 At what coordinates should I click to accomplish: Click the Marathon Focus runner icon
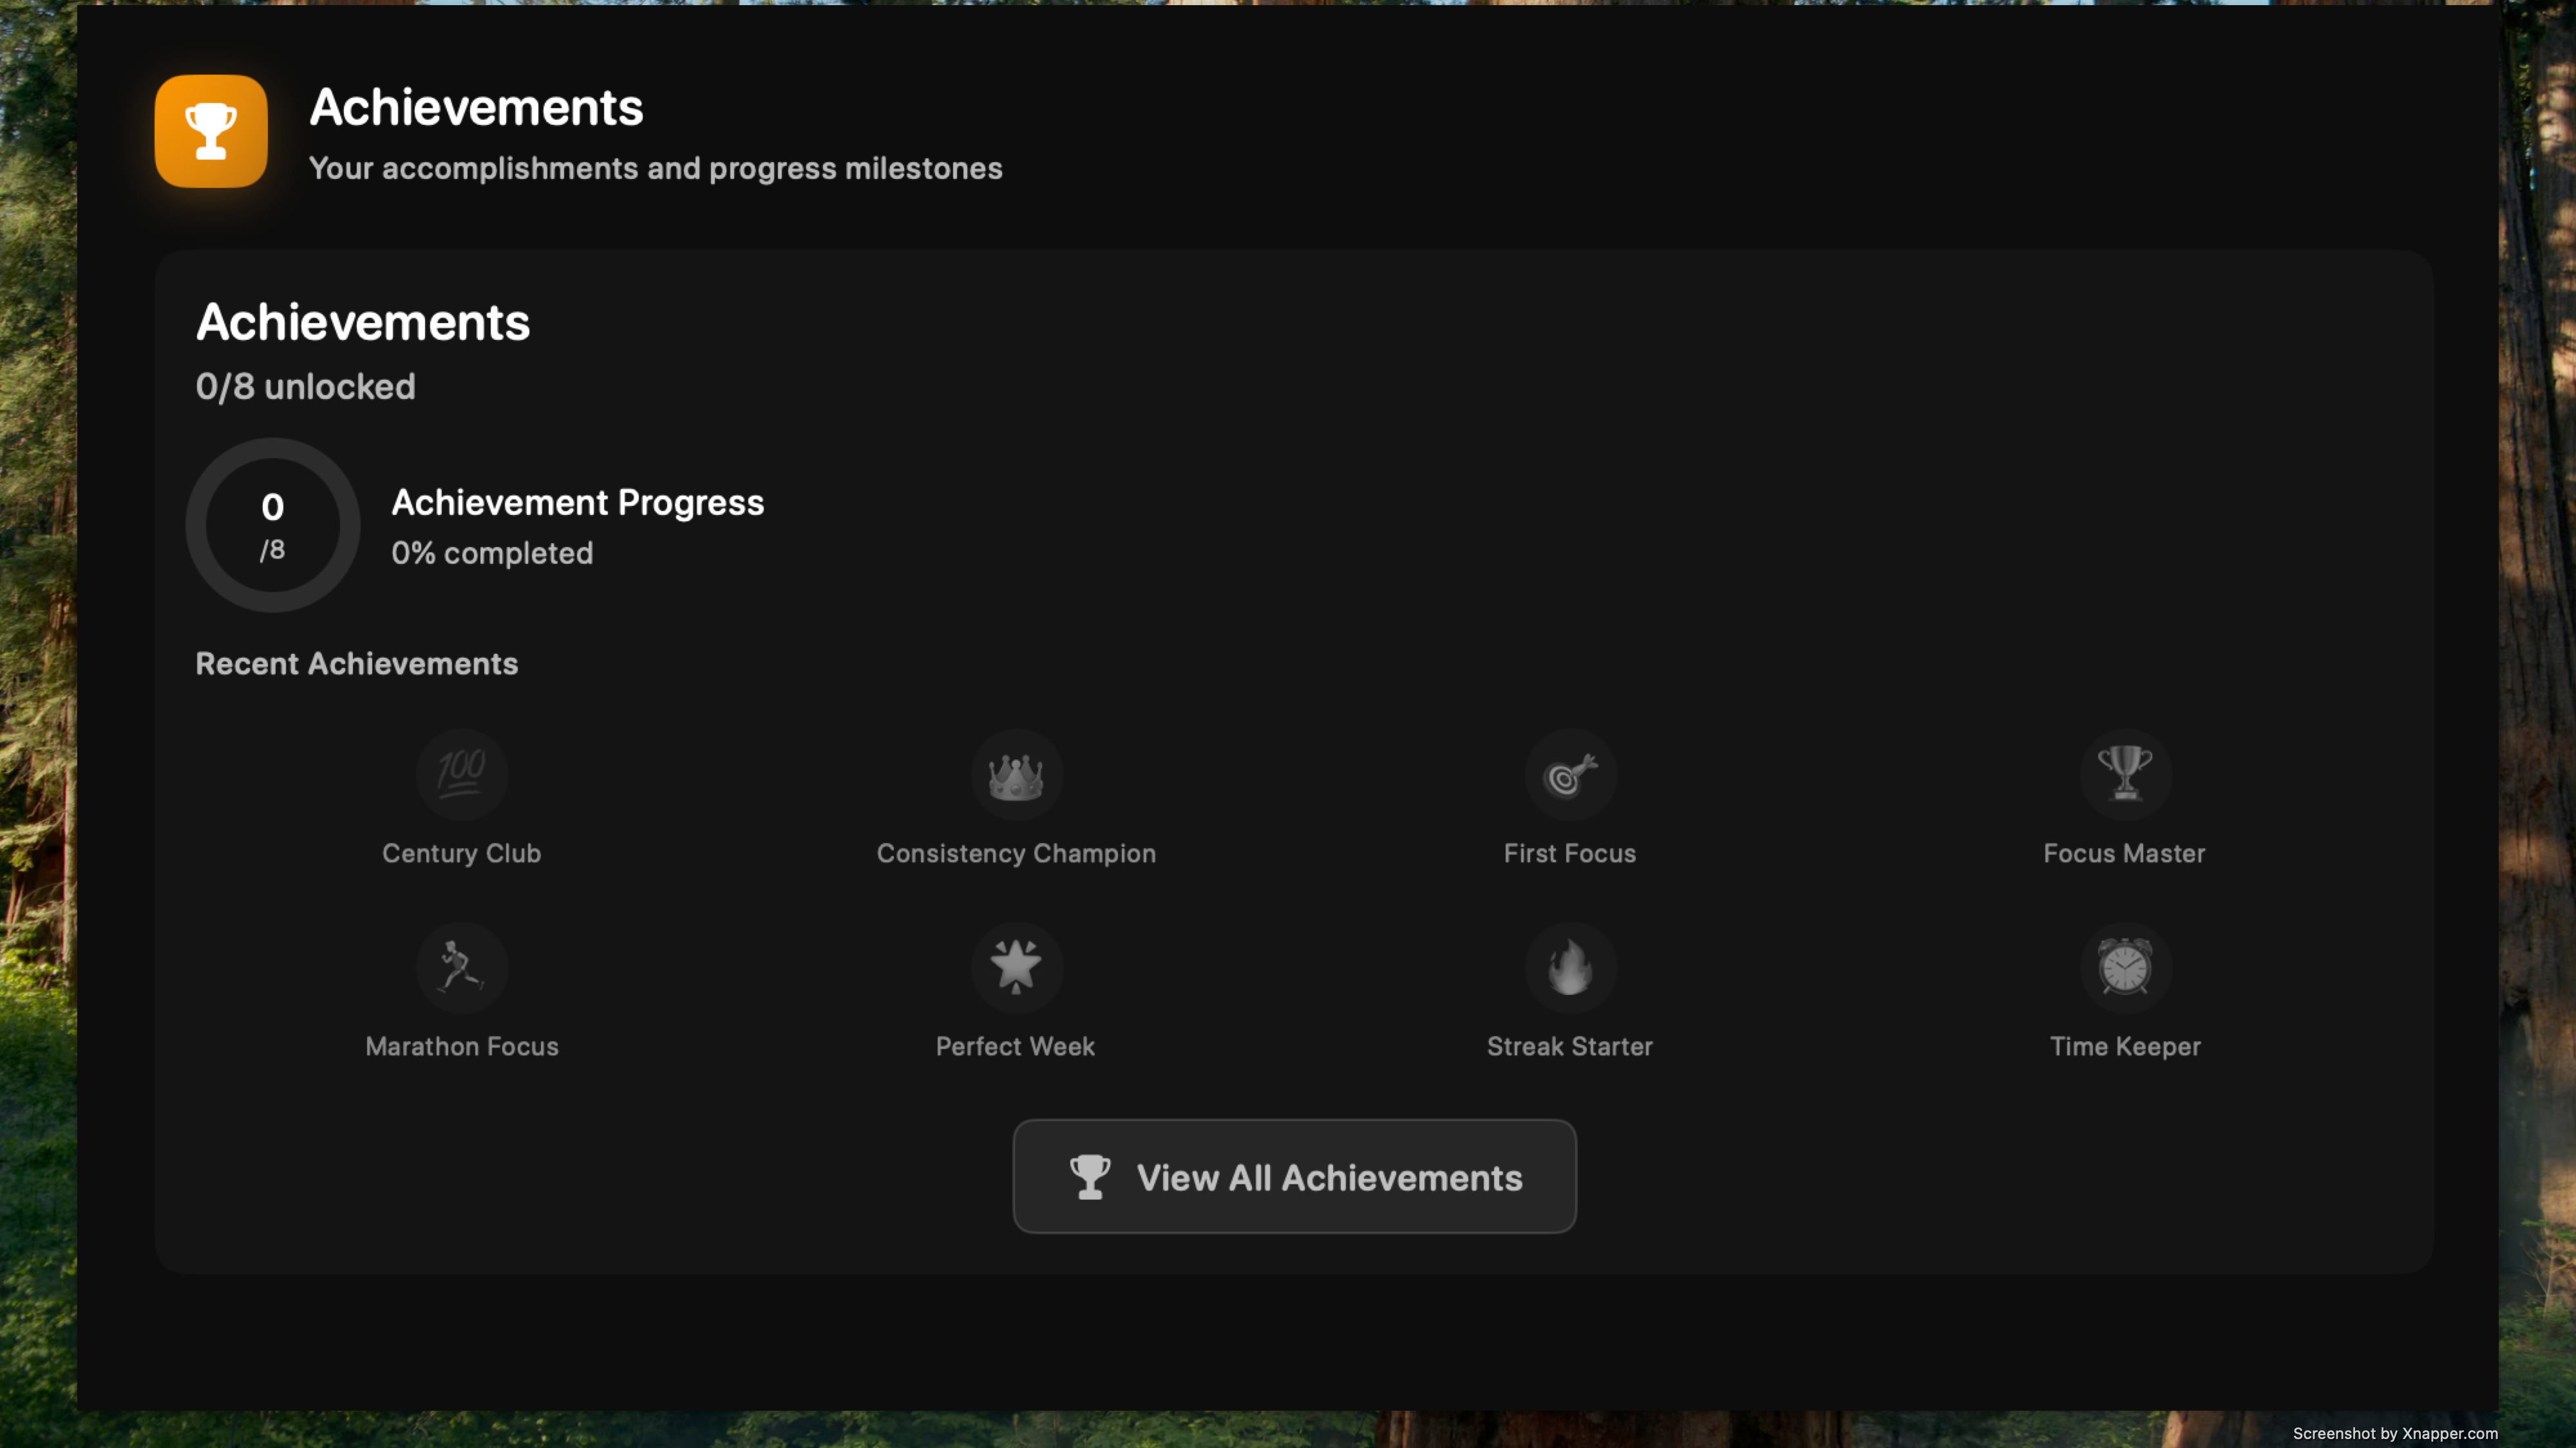click(460, 967)
